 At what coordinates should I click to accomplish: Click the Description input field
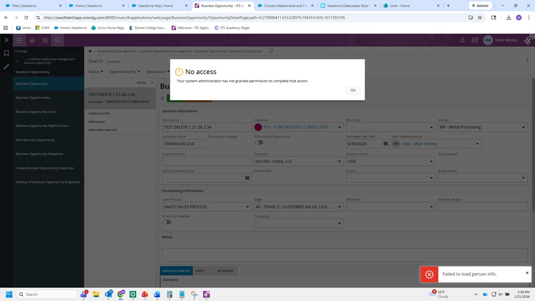207,127
